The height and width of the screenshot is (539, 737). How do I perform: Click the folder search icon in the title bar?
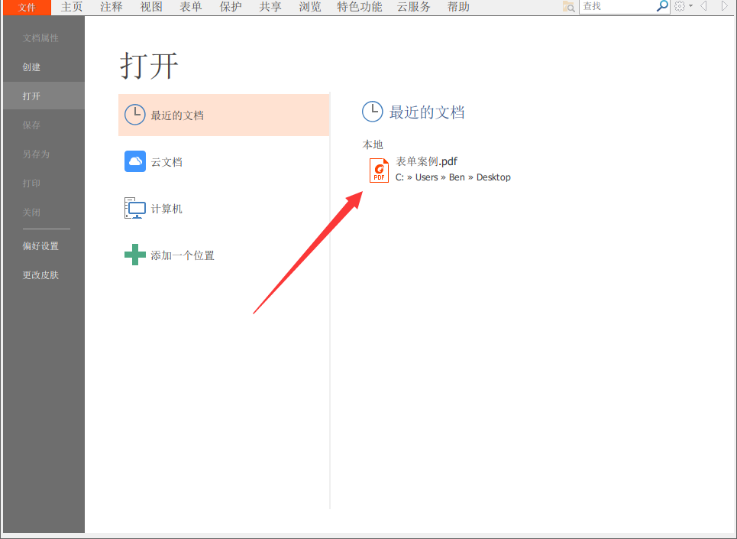tap(567, 6)
